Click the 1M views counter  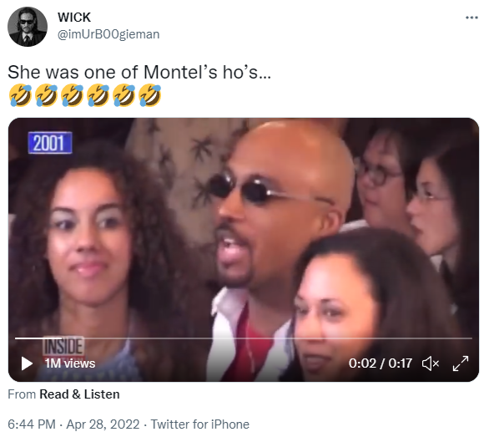coord(70,363)
